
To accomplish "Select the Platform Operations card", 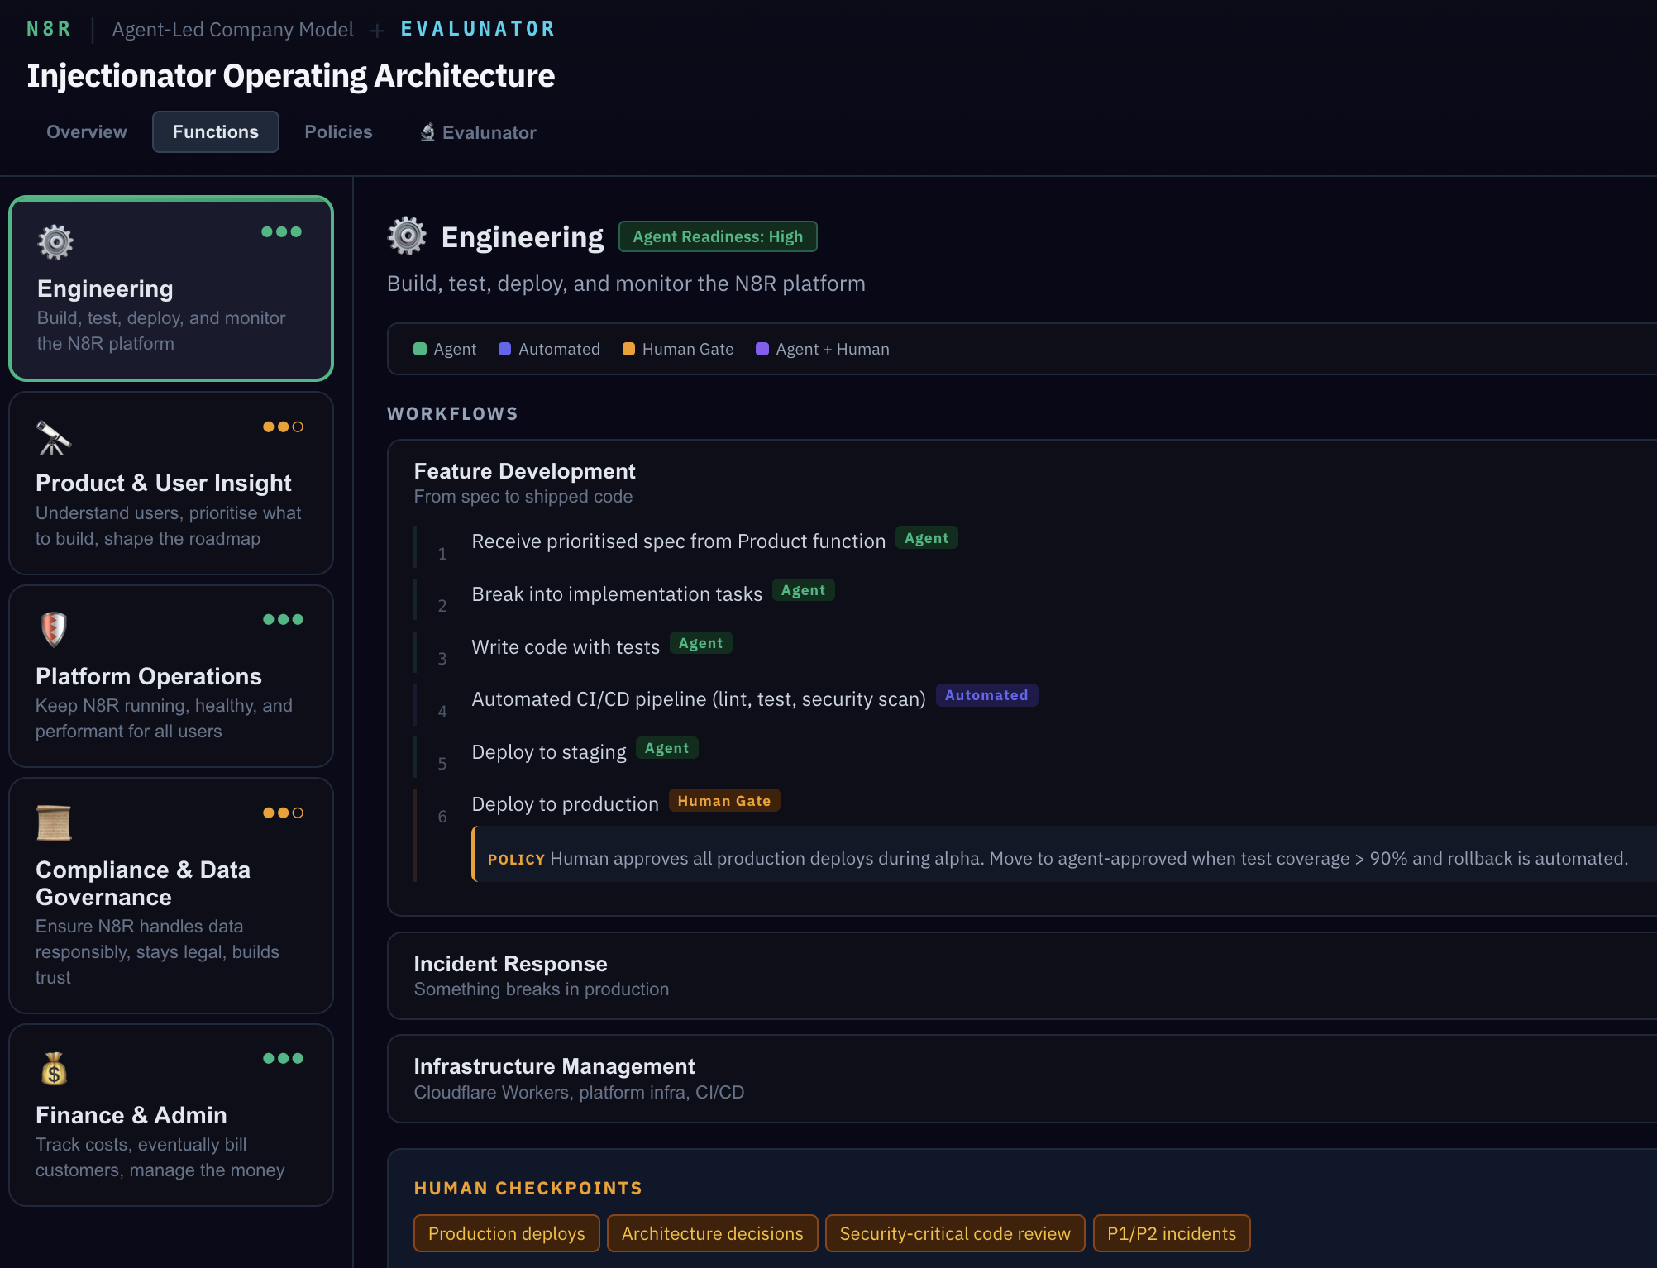I will point(171,676).
